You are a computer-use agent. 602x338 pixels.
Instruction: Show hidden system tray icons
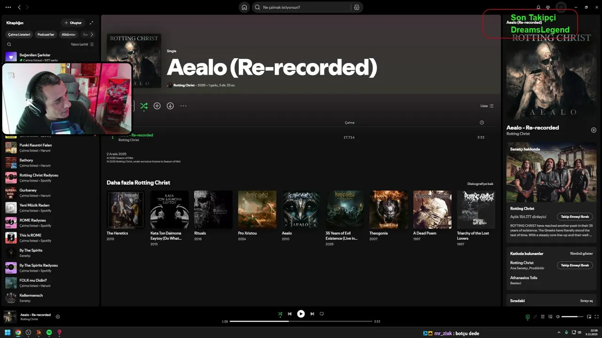(558, 332)
